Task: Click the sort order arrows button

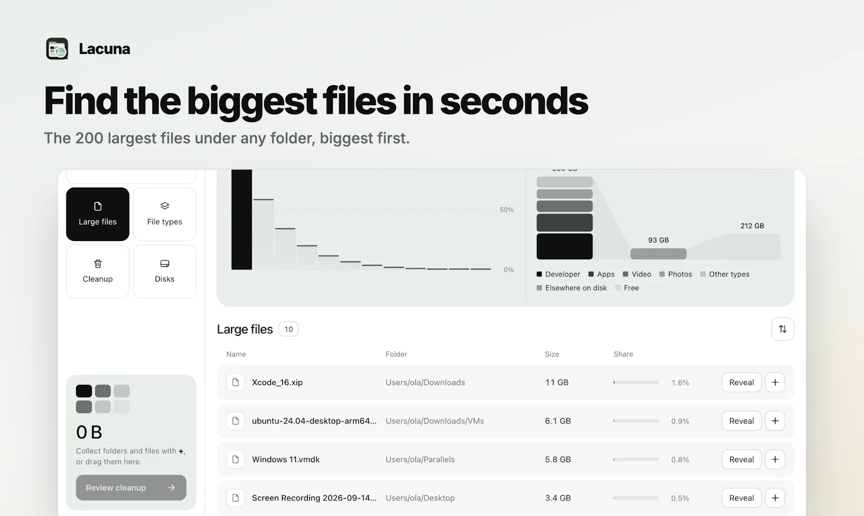Action: pyautogui.click(x=782, y=329)
